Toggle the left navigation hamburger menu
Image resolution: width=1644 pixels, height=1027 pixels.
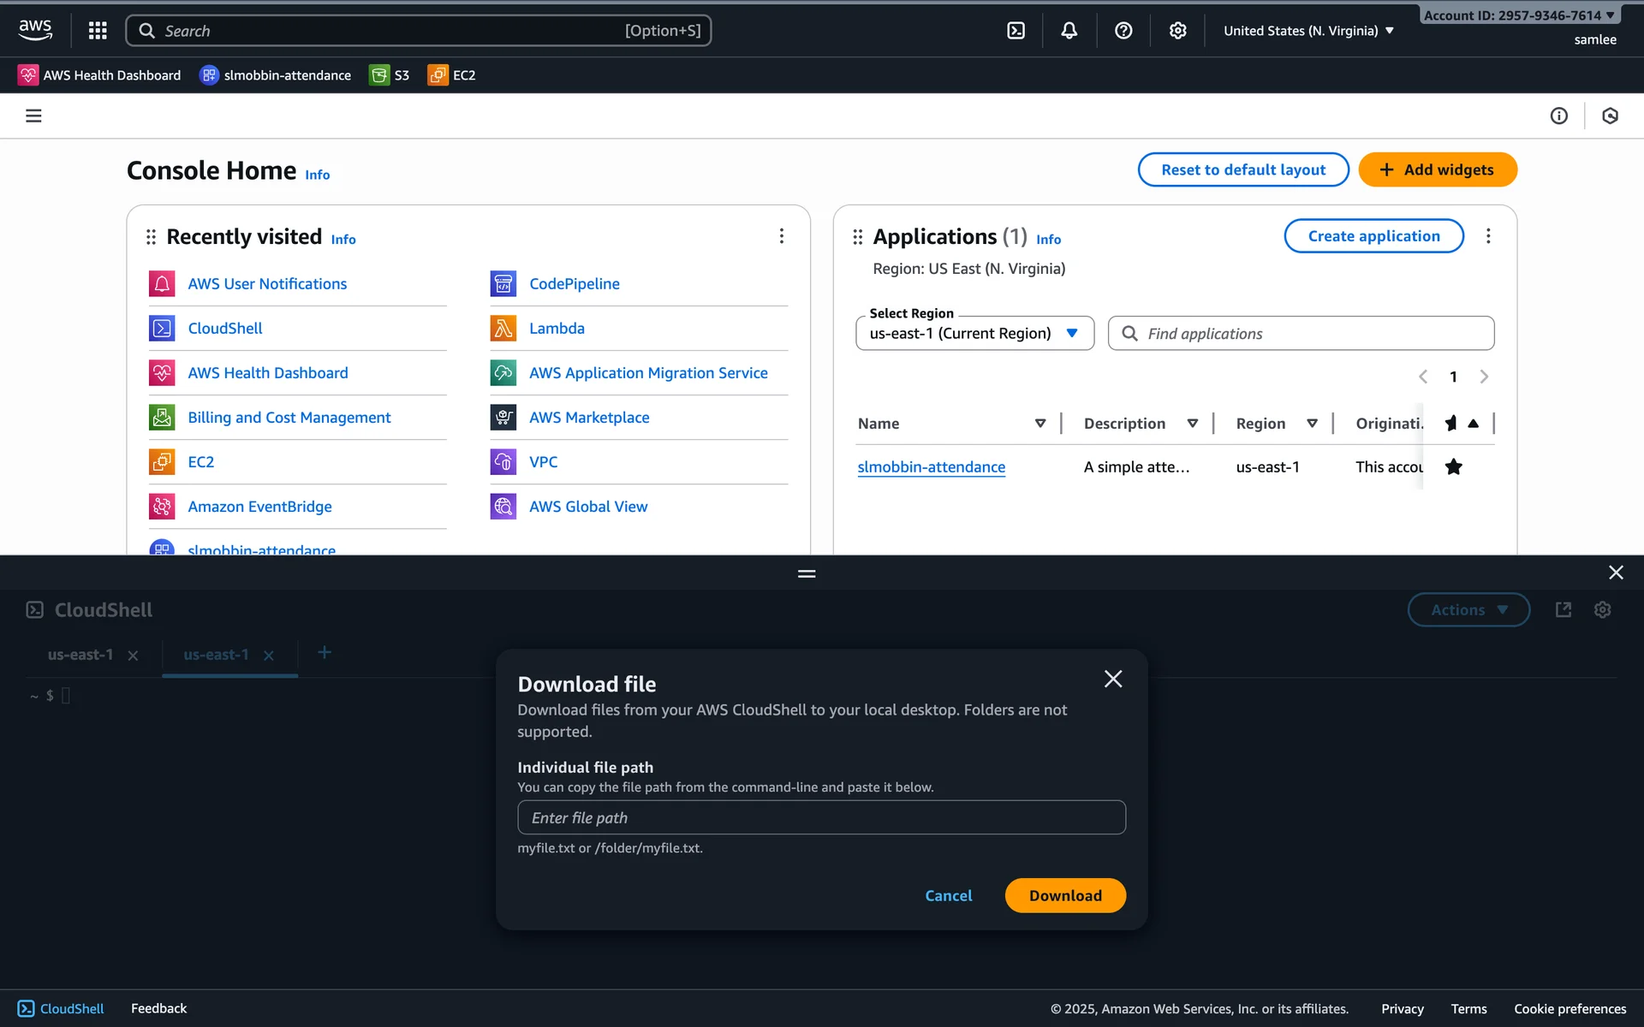coord(33,116)
